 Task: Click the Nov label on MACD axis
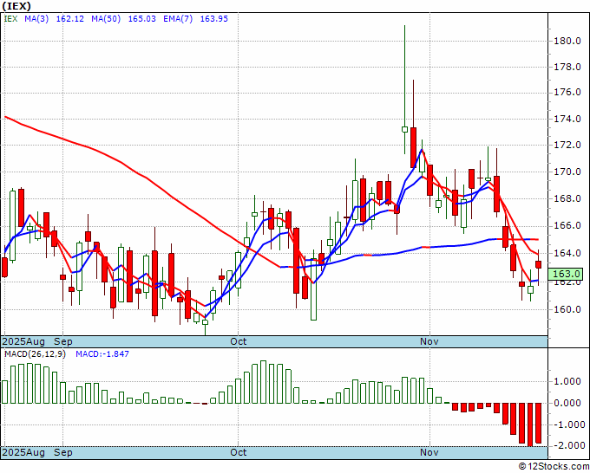[x=429, y=452]
